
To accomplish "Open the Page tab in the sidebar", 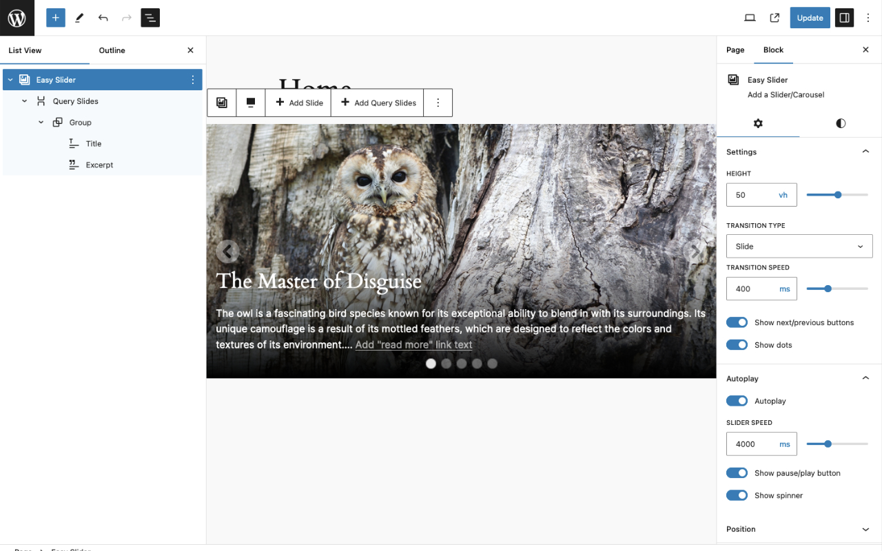I will click(x=735, y=50).
